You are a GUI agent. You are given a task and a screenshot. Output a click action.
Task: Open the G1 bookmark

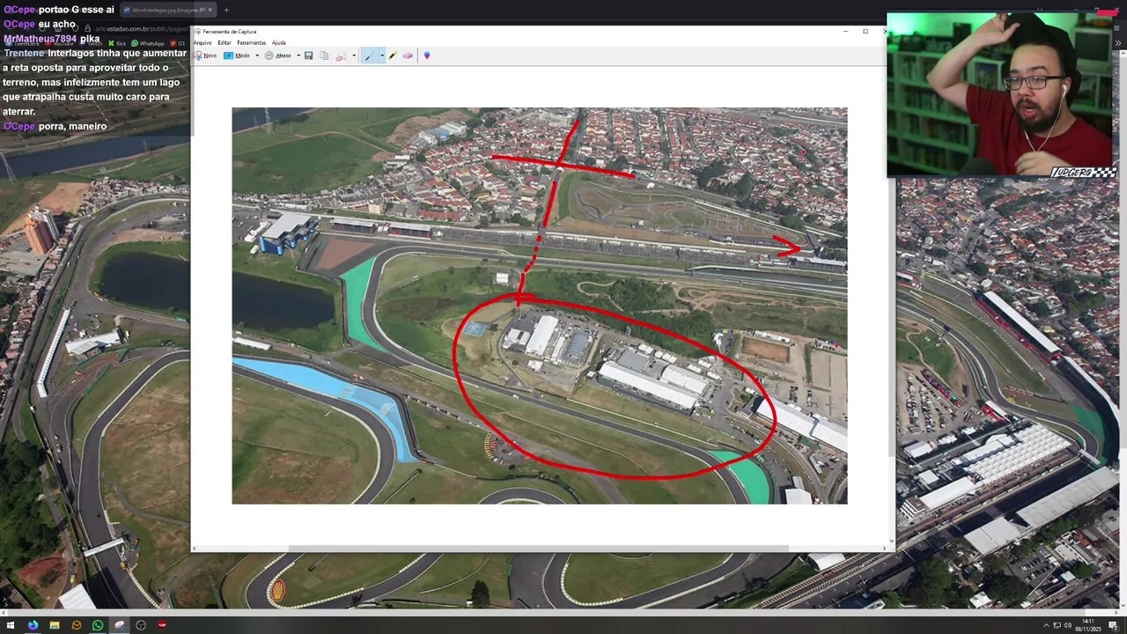pyautogui.click(x=175, y=43)
